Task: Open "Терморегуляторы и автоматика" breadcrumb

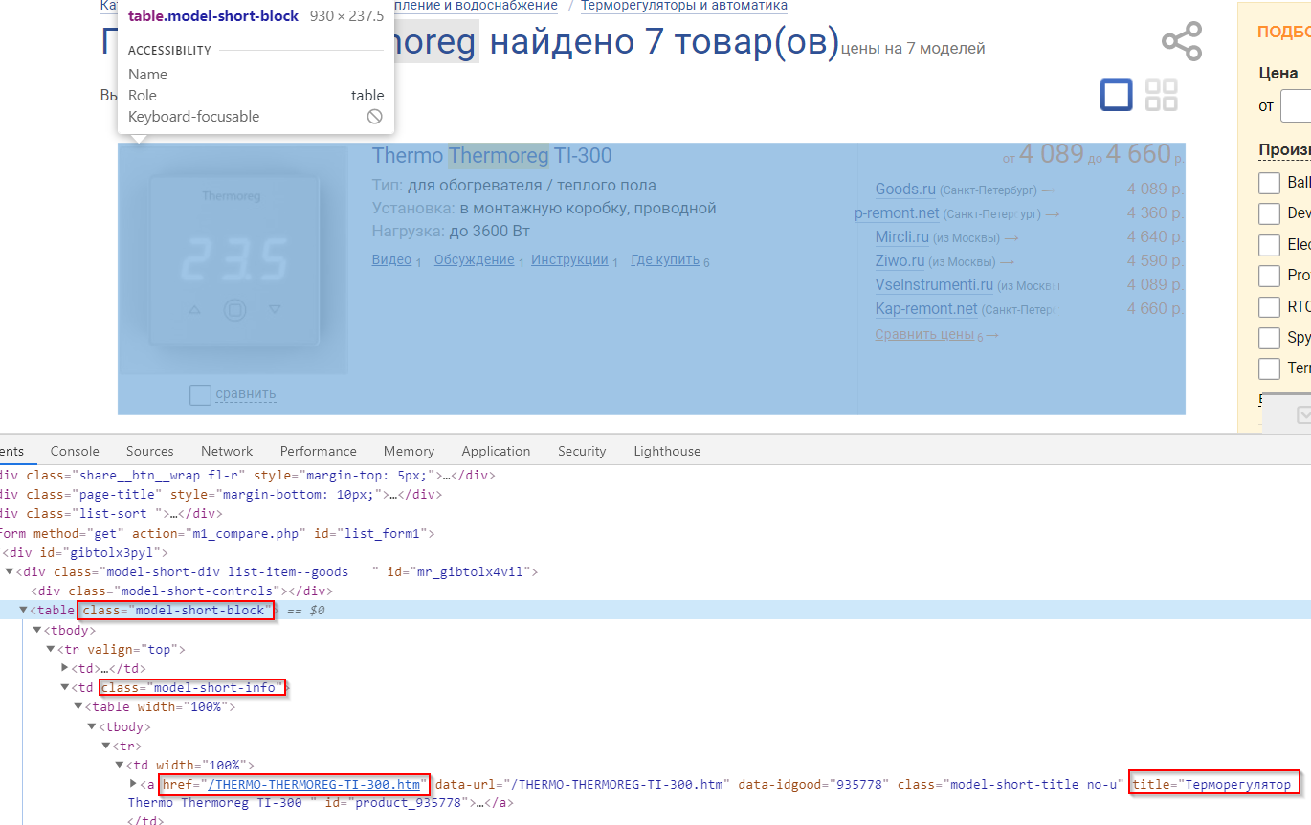Action: 684,6
